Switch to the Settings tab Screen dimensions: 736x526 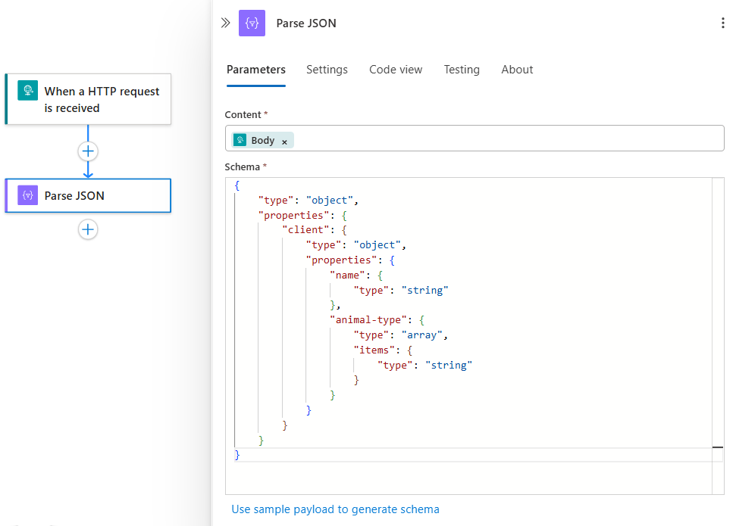327,69
